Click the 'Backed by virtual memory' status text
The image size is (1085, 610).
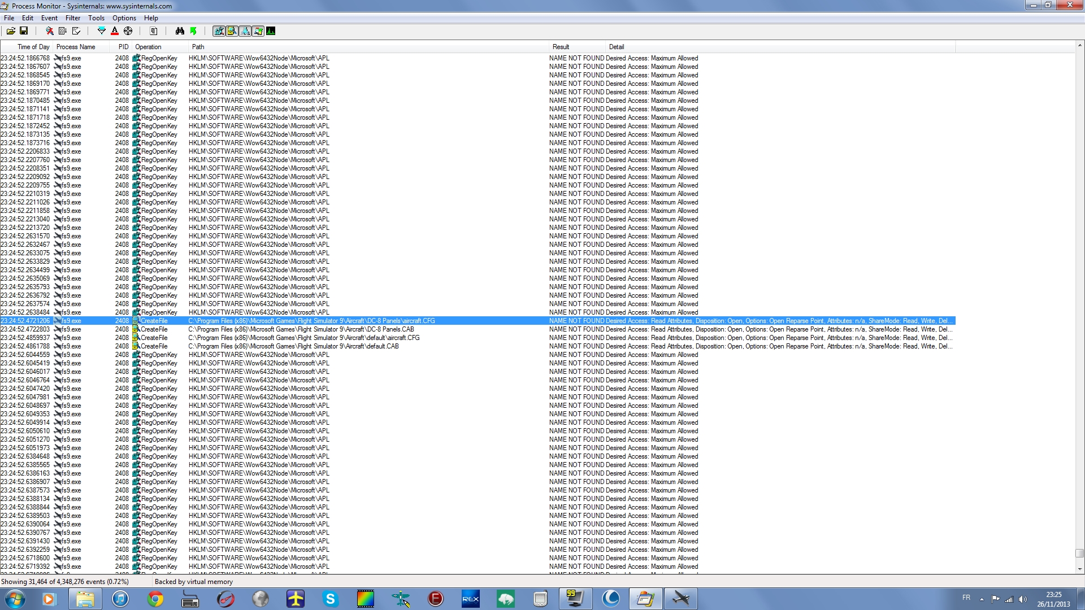pos(194,582)
